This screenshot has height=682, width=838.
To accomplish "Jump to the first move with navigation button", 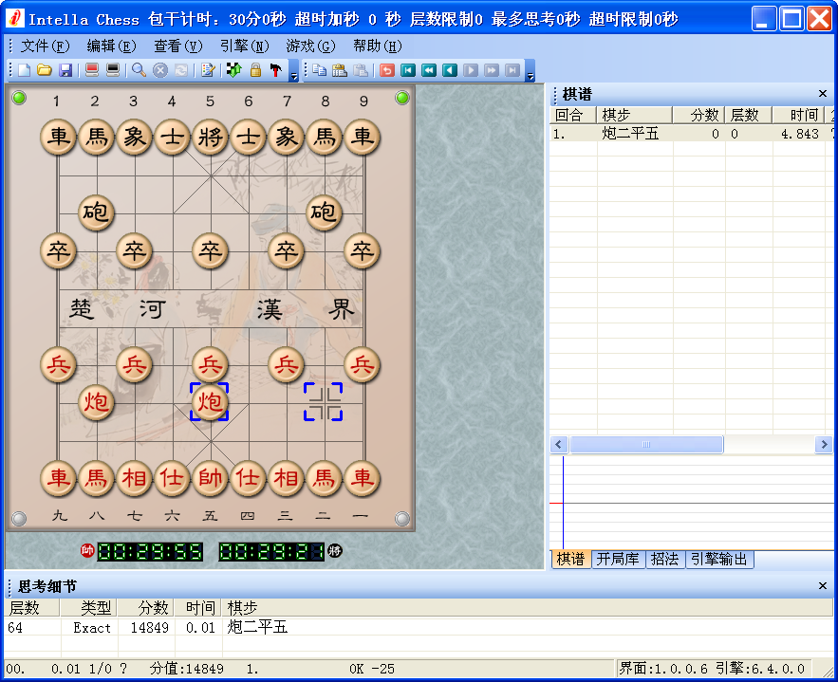I will pyautogui.click(x=410, y=69).
